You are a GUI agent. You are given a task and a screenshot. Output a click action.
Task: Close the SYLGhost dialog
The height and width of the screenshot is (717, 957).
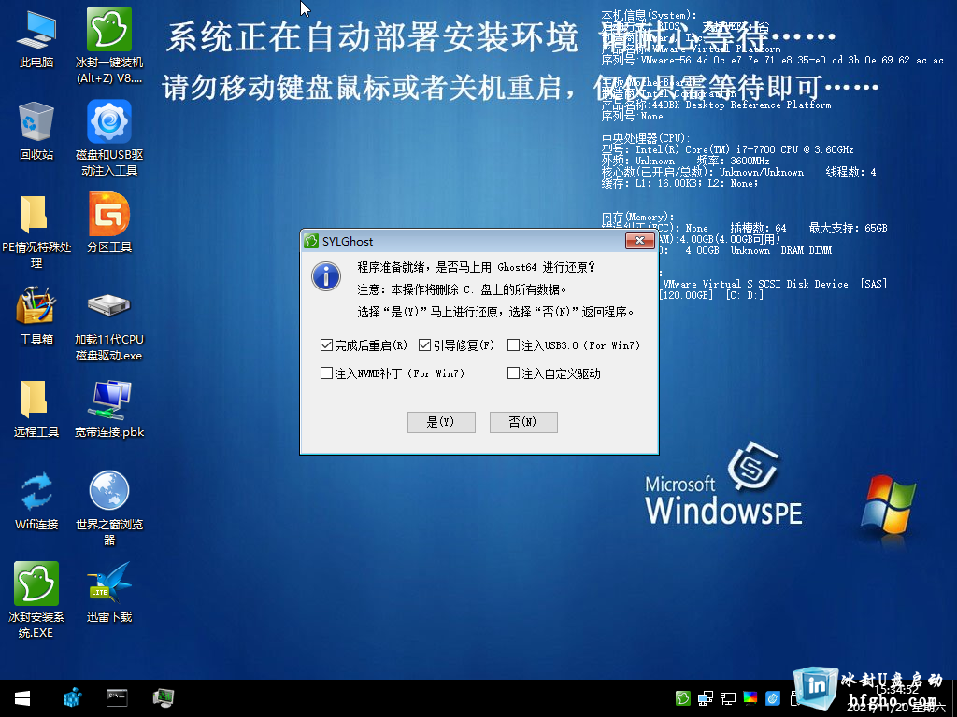639,241
